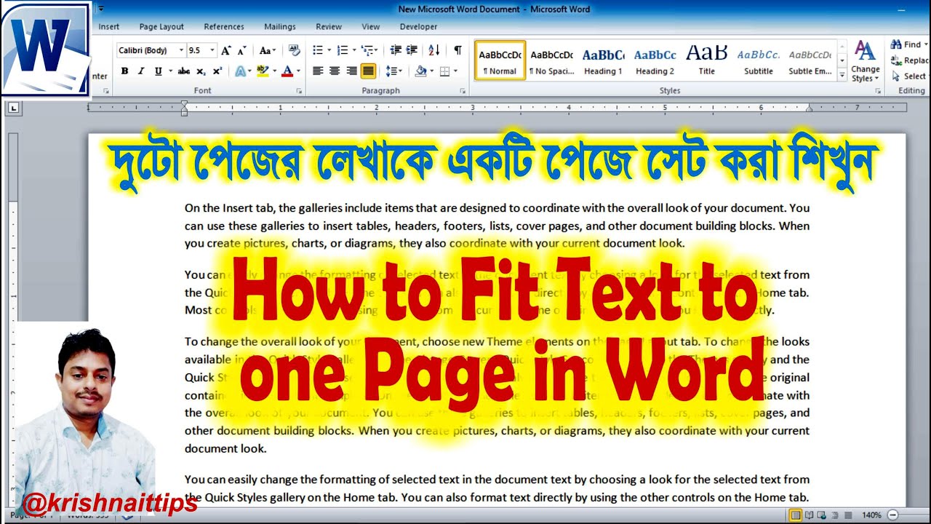Image resolution: width=931 pixels, height=524 pixels.
Task: Pick the text highlight color swatch
Action: click(261, 71)
